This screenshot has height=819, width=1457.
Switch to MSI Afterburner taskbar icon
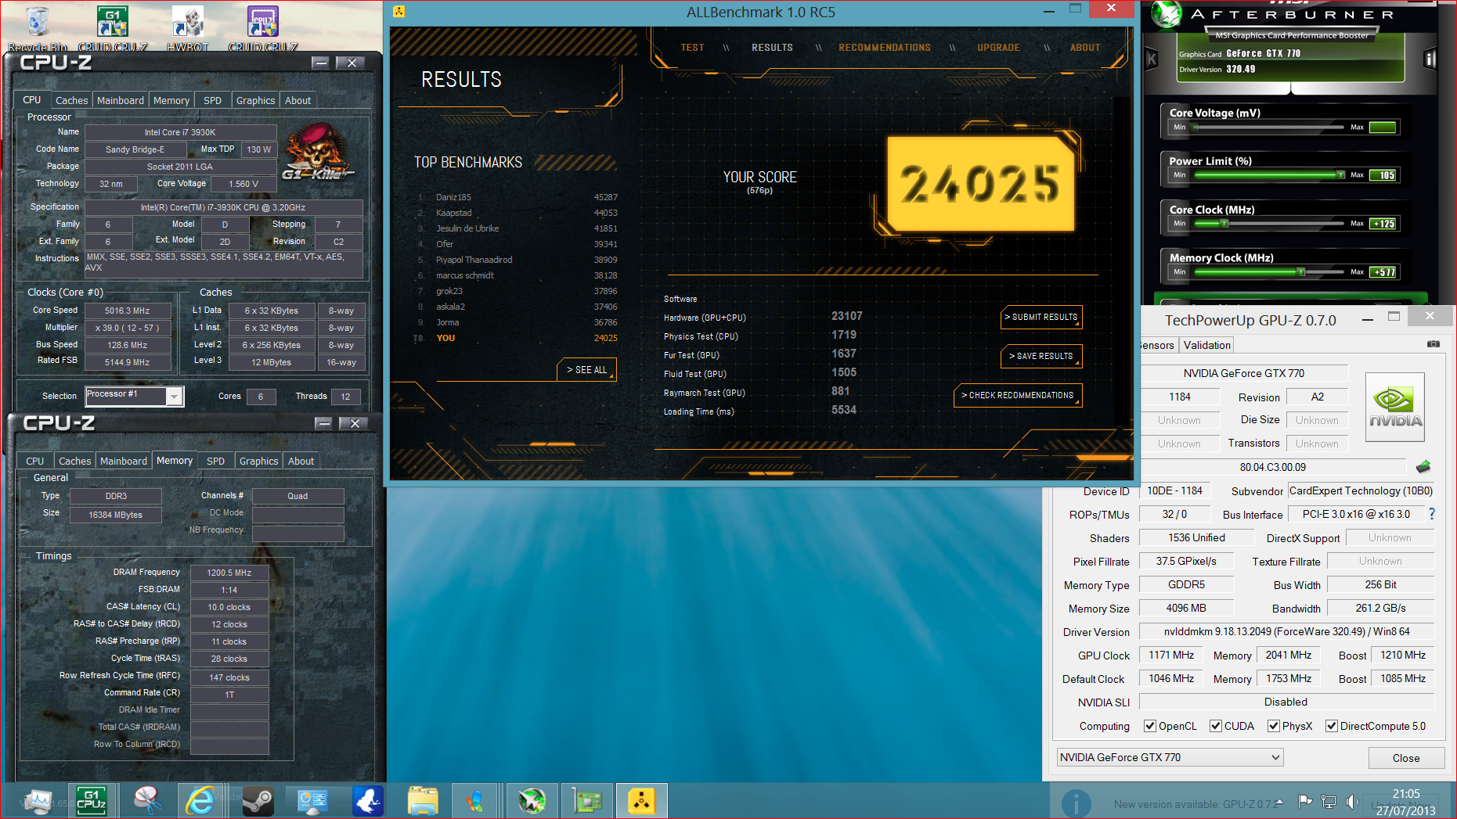coord(532,801)
